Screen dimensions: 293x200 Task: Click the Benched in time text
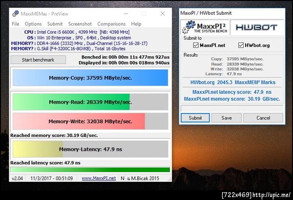tap(126, 57)
